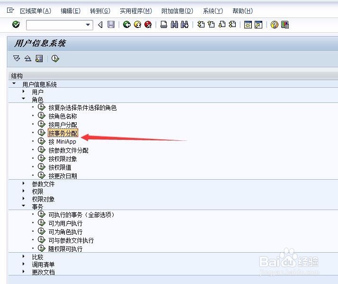Collapse the 角色 tree node
This screenshot has width=338, height=284.
[x=24, y=99]
